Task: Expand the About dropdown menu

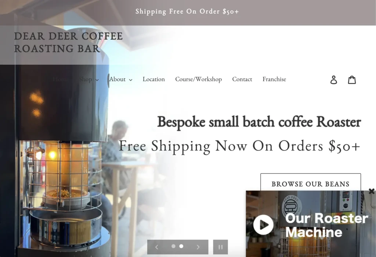Action: click(x=120, y=79)
